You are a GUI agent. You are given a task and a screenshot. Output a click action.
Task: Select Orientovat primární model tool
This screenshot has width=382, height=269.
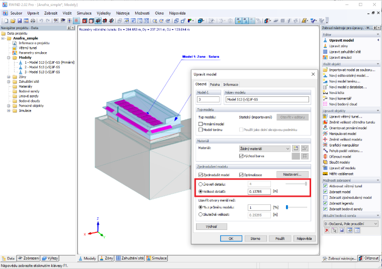coord(348,128)
